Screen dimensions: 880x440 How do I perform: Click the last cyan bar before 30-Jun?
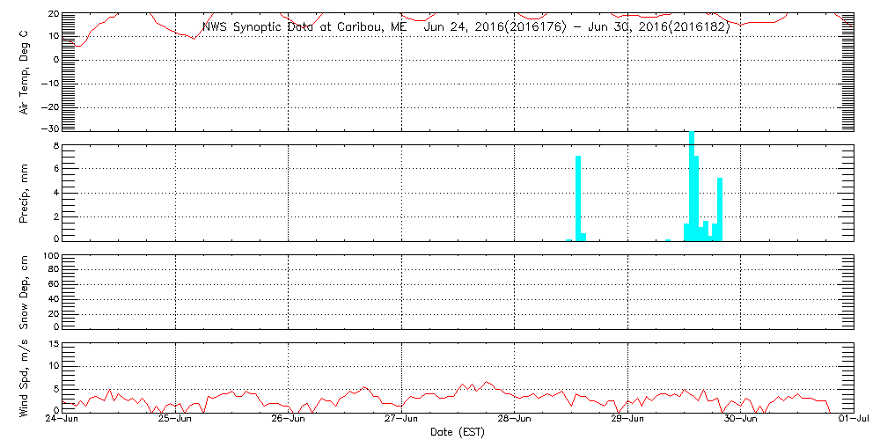tap(720, 209)
